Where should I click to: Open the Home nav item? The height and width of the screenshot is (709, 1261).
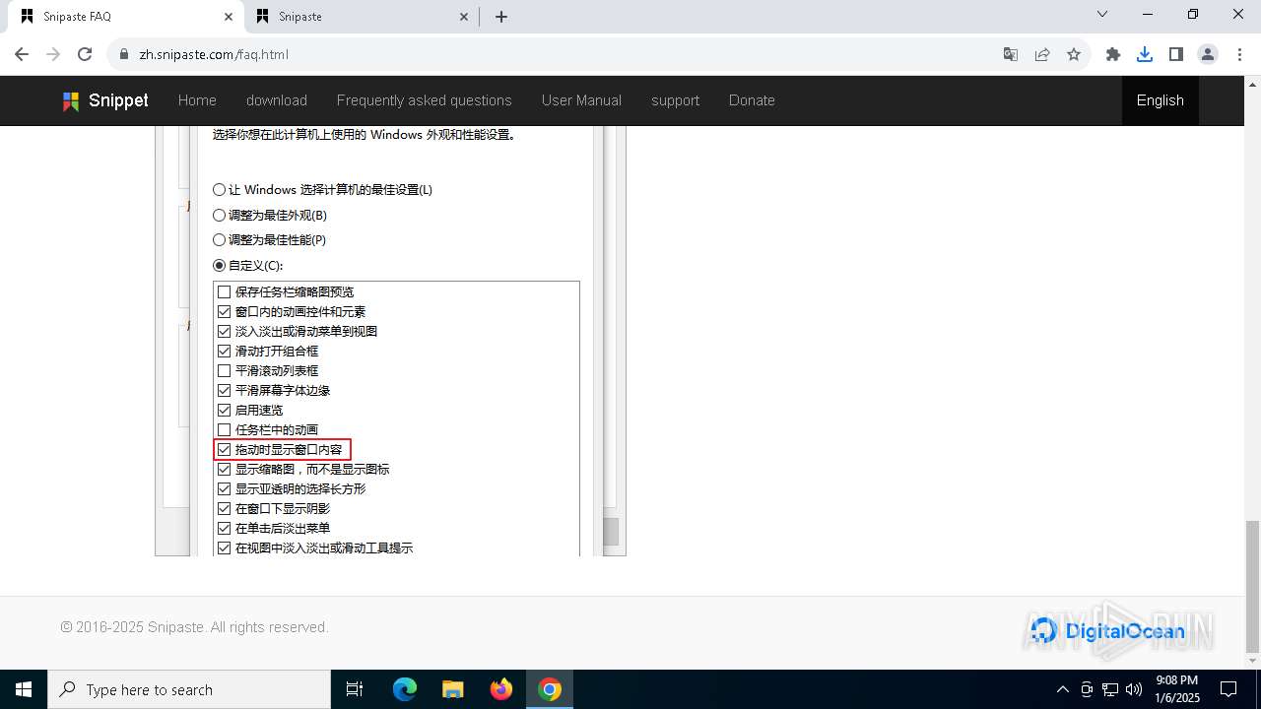click(x=197, y=100)
